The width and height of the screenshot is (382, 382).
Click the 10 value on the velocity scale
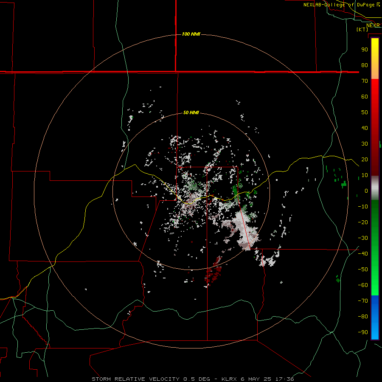coord(365,175)
